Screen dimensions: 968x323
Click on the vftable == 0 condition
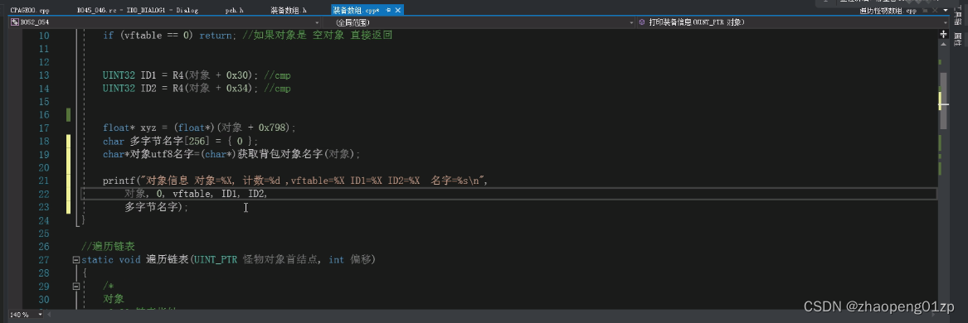(x=157, y=36)
